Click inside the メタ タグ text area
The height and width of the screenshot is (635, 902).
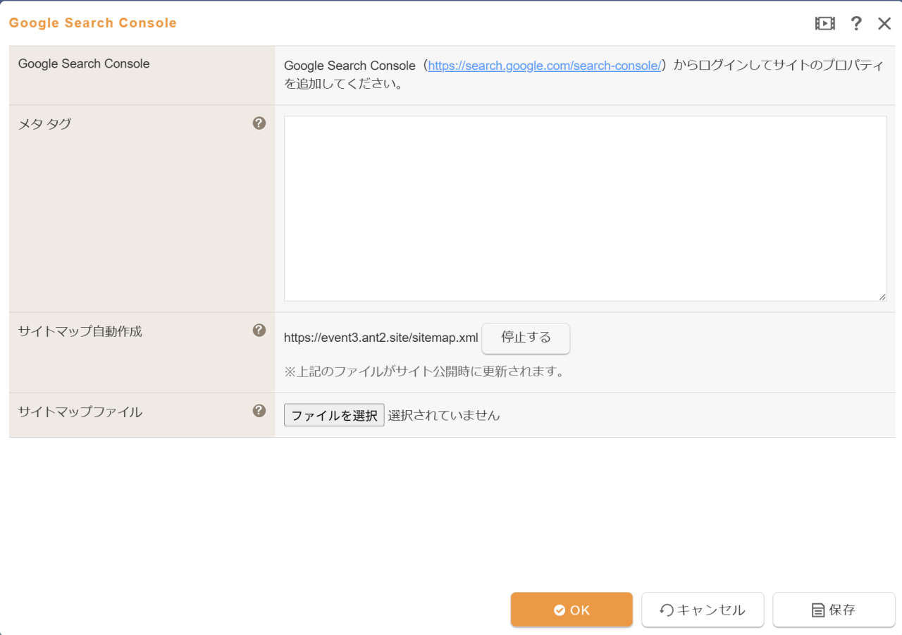pos(585,208)
